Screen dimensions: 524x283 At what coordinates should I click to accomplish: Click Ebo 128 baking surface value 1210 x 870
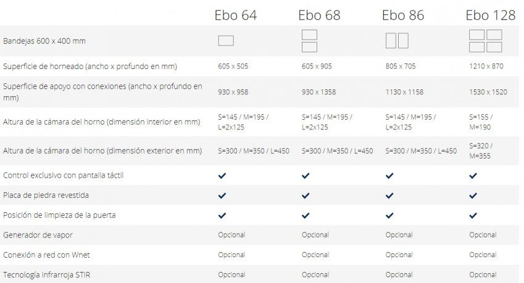pyautogui.click(x=487, y=66)
